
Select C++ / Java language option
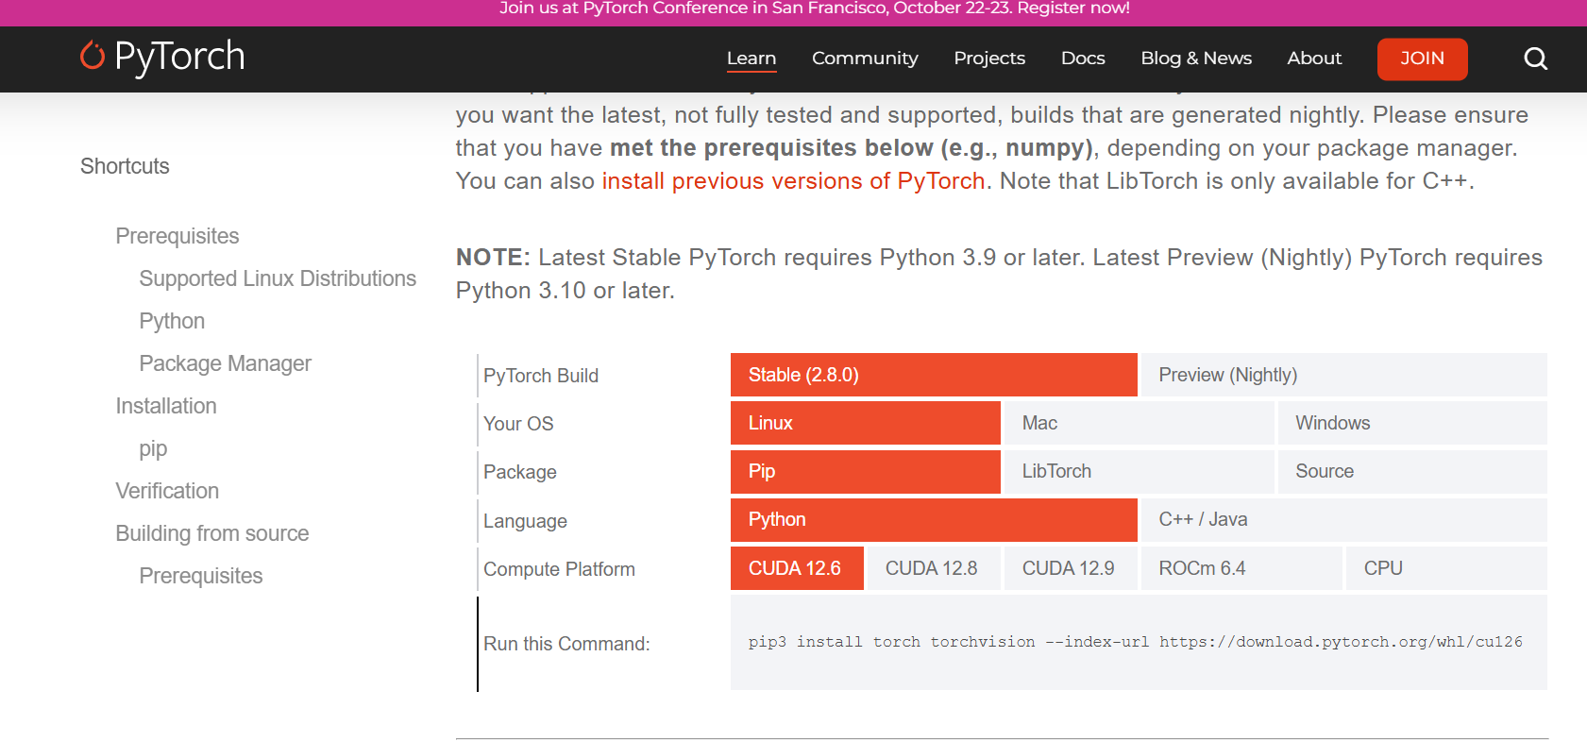click(1343, 519)
